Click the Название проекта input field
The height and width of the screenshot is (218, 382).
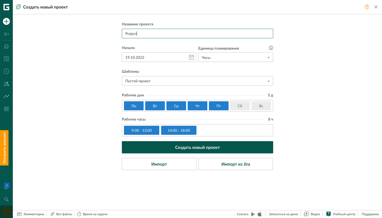pos(198,33)
